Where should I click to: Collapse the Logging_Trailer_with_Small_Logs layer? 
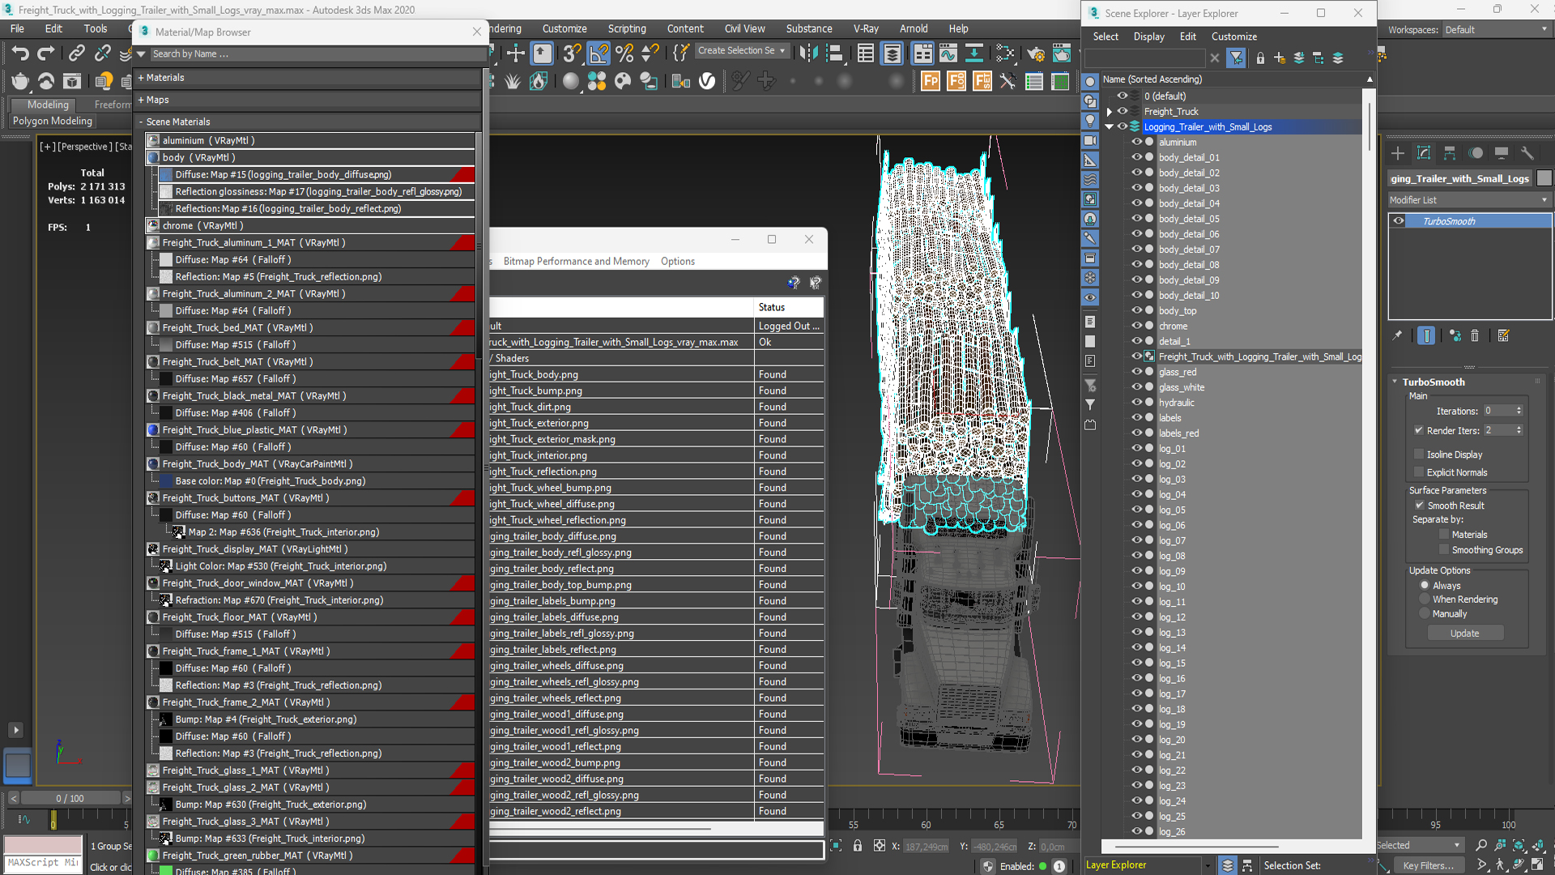(x=1110, y=127)
